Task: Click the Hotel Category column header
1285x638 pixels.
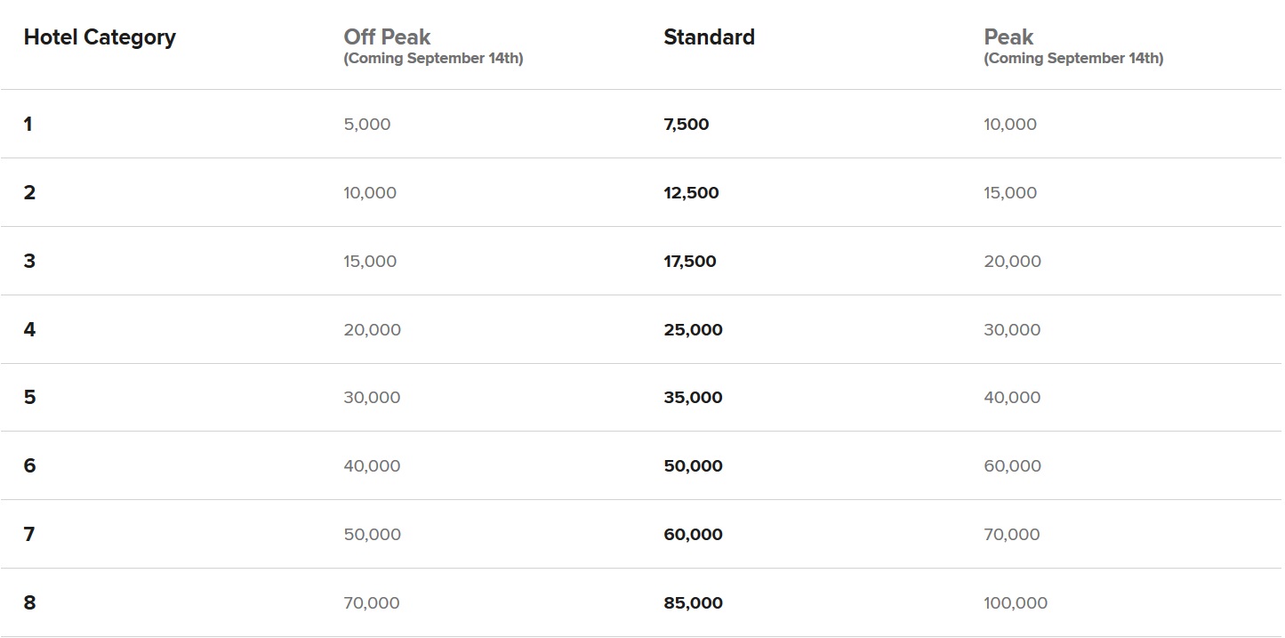Action: click(x=100, y=37)
